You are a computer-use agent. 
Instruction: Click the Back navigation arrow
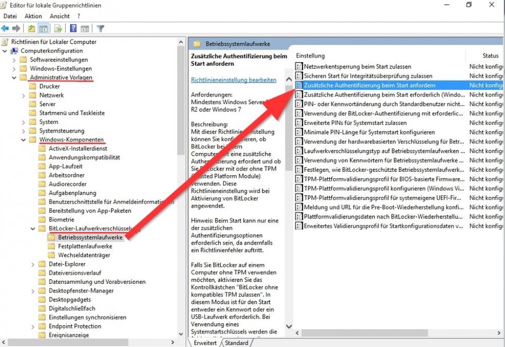coord(5,27)
